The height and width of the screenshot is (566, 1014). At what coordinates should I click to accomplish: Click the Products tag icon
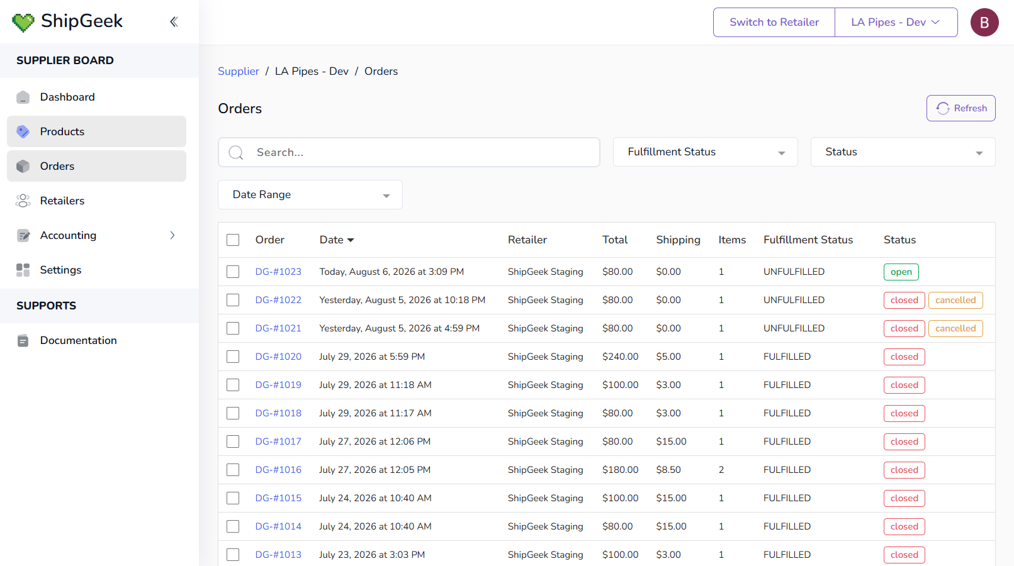click(23, 131)
